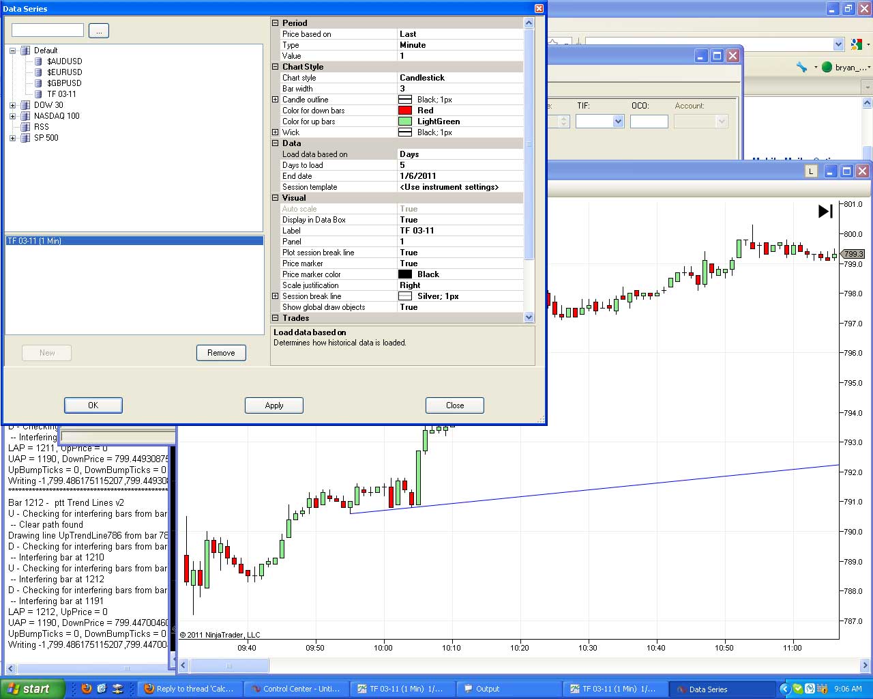Collapse the Period property section

[276, 23]
